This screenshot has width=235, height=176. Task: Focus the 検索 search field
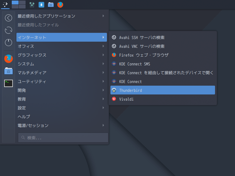click(x=63, y=138)
